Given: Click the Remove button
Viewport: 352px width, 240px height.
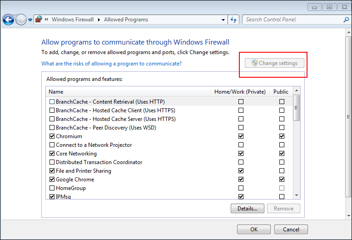Looking at the screenshot, I should [x=283, y=209].
